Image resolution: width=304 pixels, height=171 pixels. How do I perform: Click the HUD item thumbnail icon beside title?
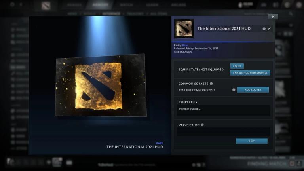(184, 28)
